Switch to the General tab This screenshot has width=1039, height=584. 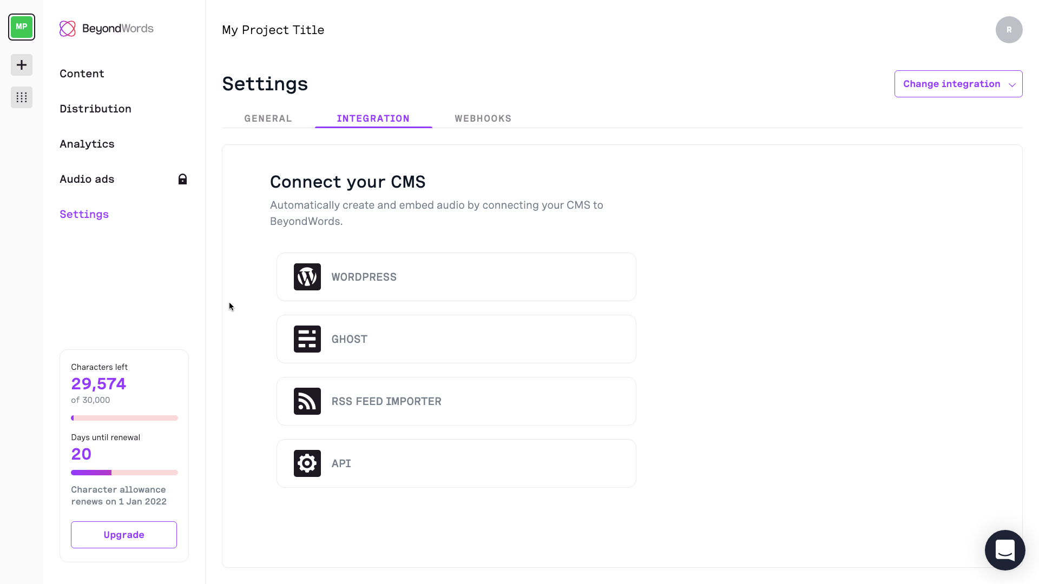pyautogui.click(x=268, y=118)
